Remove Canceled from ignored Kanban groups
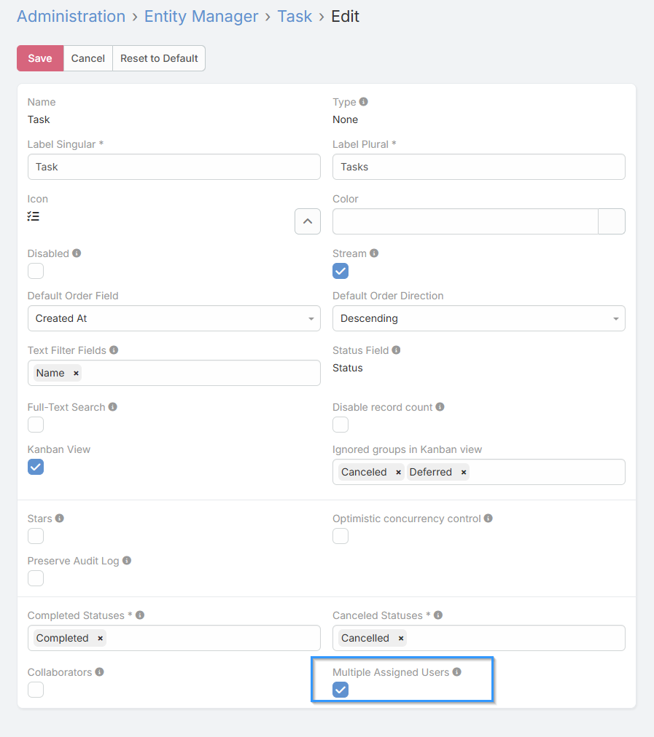The width and height of the screenshot is (654, 737). (x=398, y=473)
